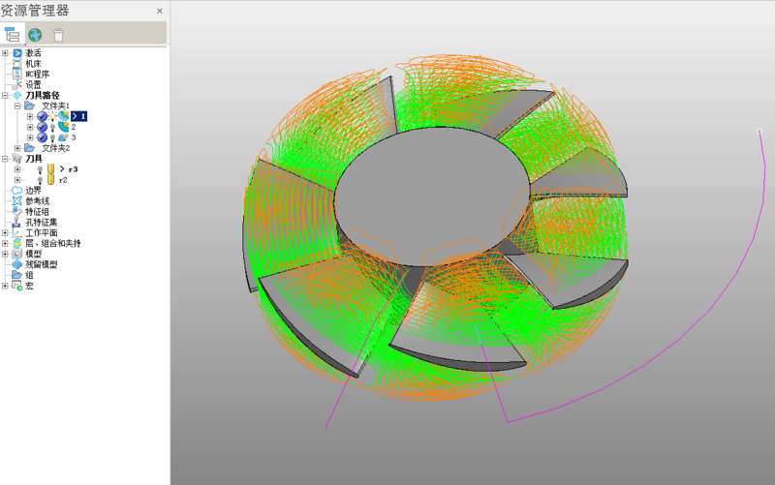Collapse the 刀具路径 node
The height and width of the screenshot is (485, 775).
pos(5,95)
